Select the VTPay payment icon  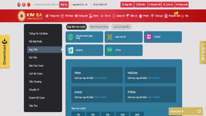click(x=110, y=50)
